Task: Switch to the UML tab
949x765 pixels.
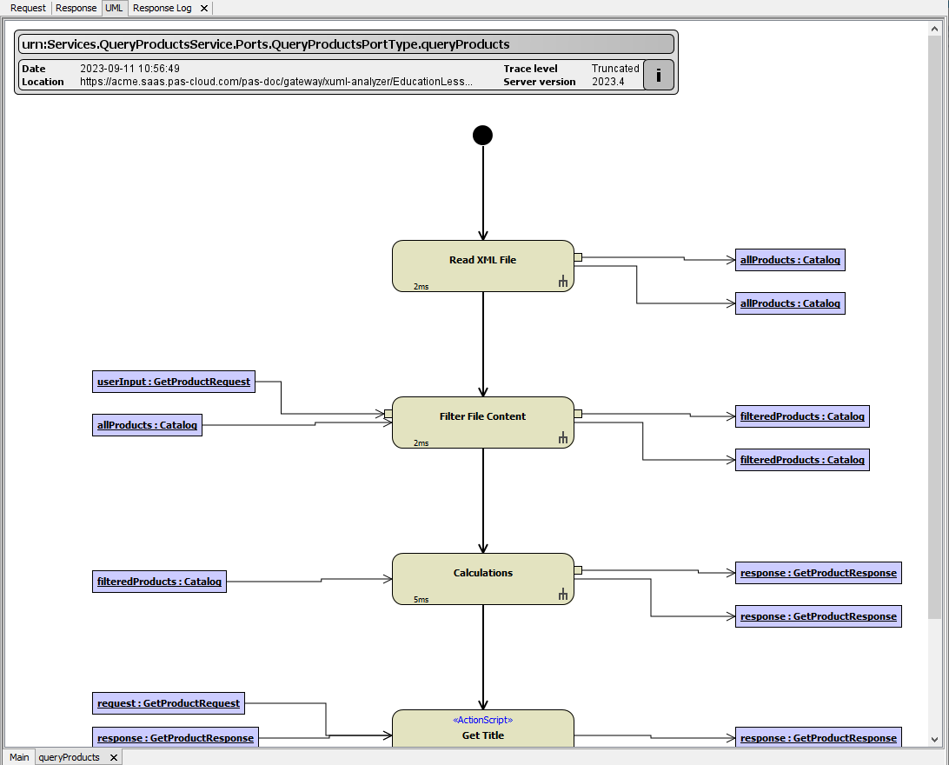Action: point(114,8)
